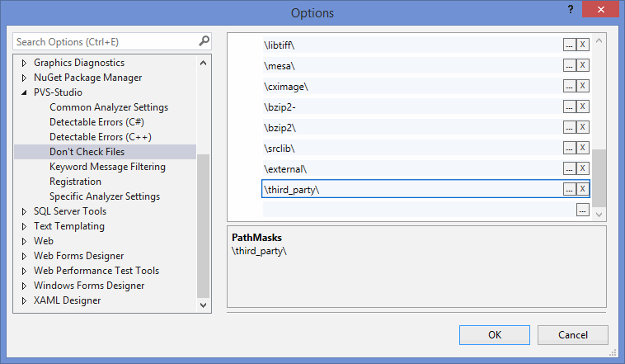Click the X button beside \mesa\
Image resolution: width=625 pixels, height=364 pixels.
click(x=582, y=65)
